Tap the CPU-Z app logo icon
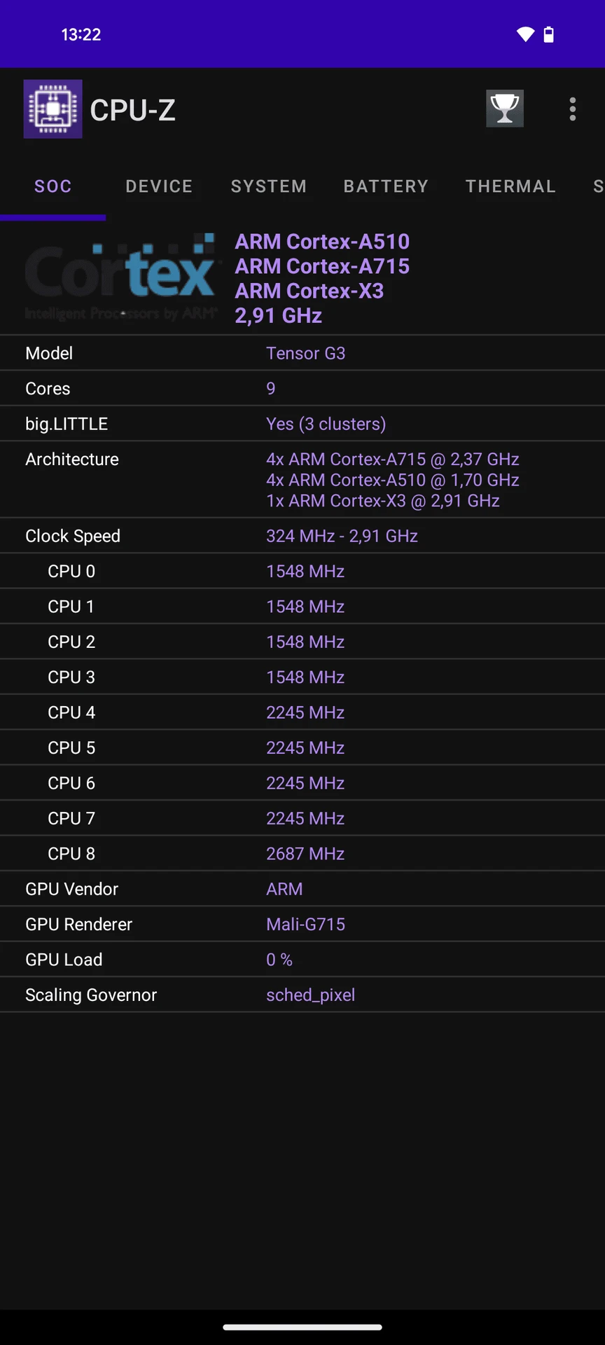Viewport: 605px width, 1345px height. pos(53,109)
